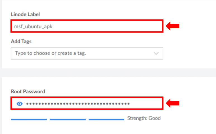Click the "Strength: Good" indicator text
The width and height of the screenshot is (216, 134).
pos(144,118)
